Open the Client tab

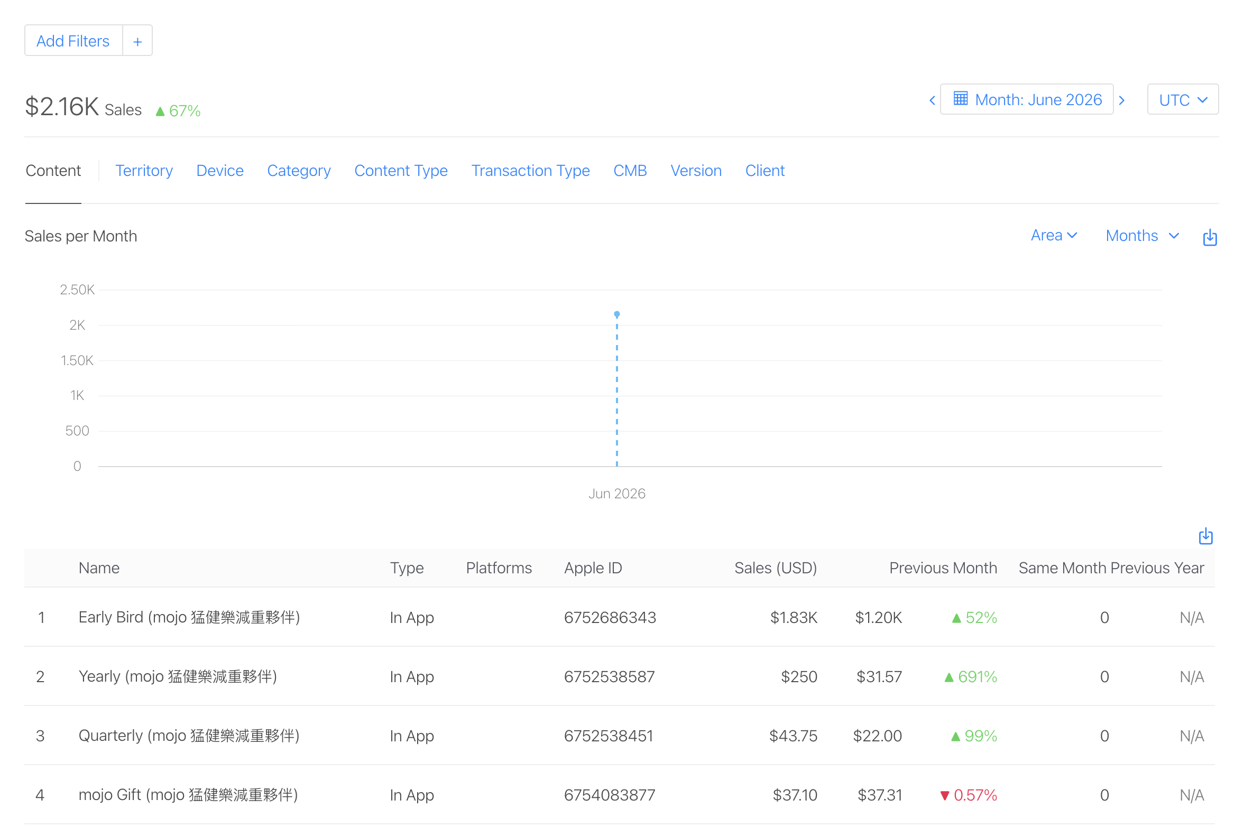[x=765, y=170]
